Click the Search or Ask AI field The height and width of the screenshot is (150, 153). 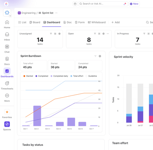pyautogui.click(x=103, y=4)
